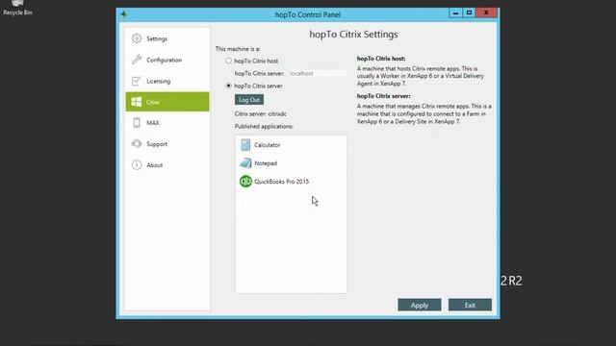Click the QuickBooks green logo icon

pyautogui.click(x=245, y=182)
